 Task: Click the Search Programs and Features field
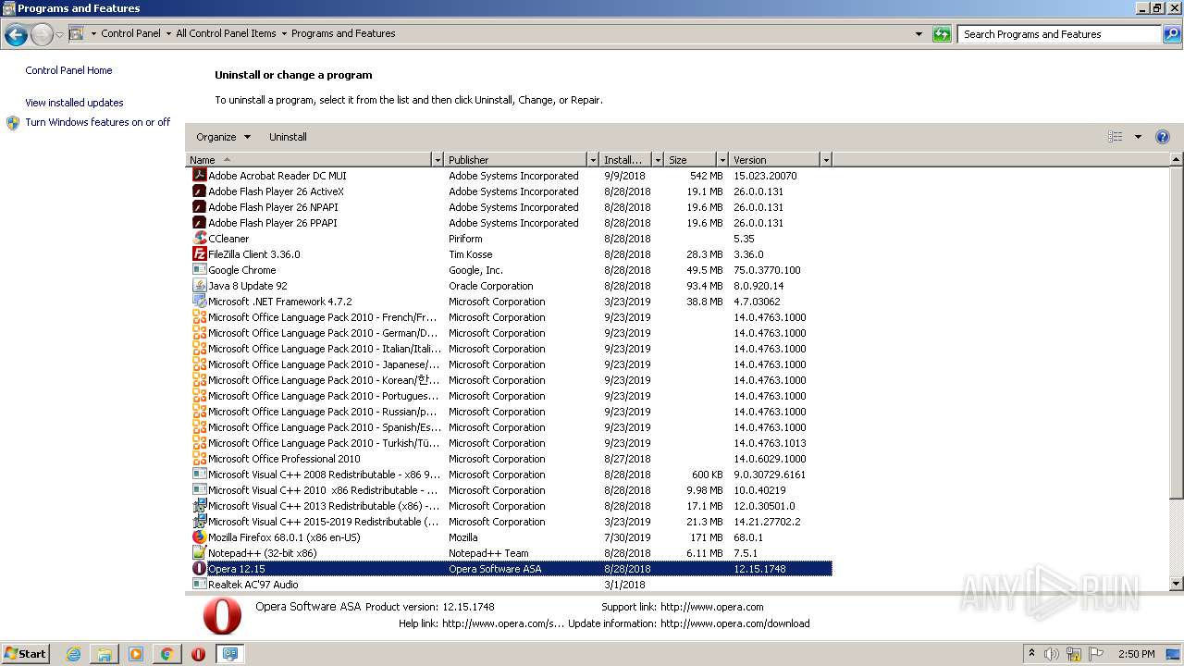[x=1059, y=34]
